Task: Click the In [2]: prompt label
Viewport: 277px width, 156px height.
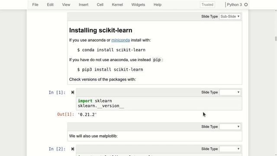Action: [x=57, y=149]
